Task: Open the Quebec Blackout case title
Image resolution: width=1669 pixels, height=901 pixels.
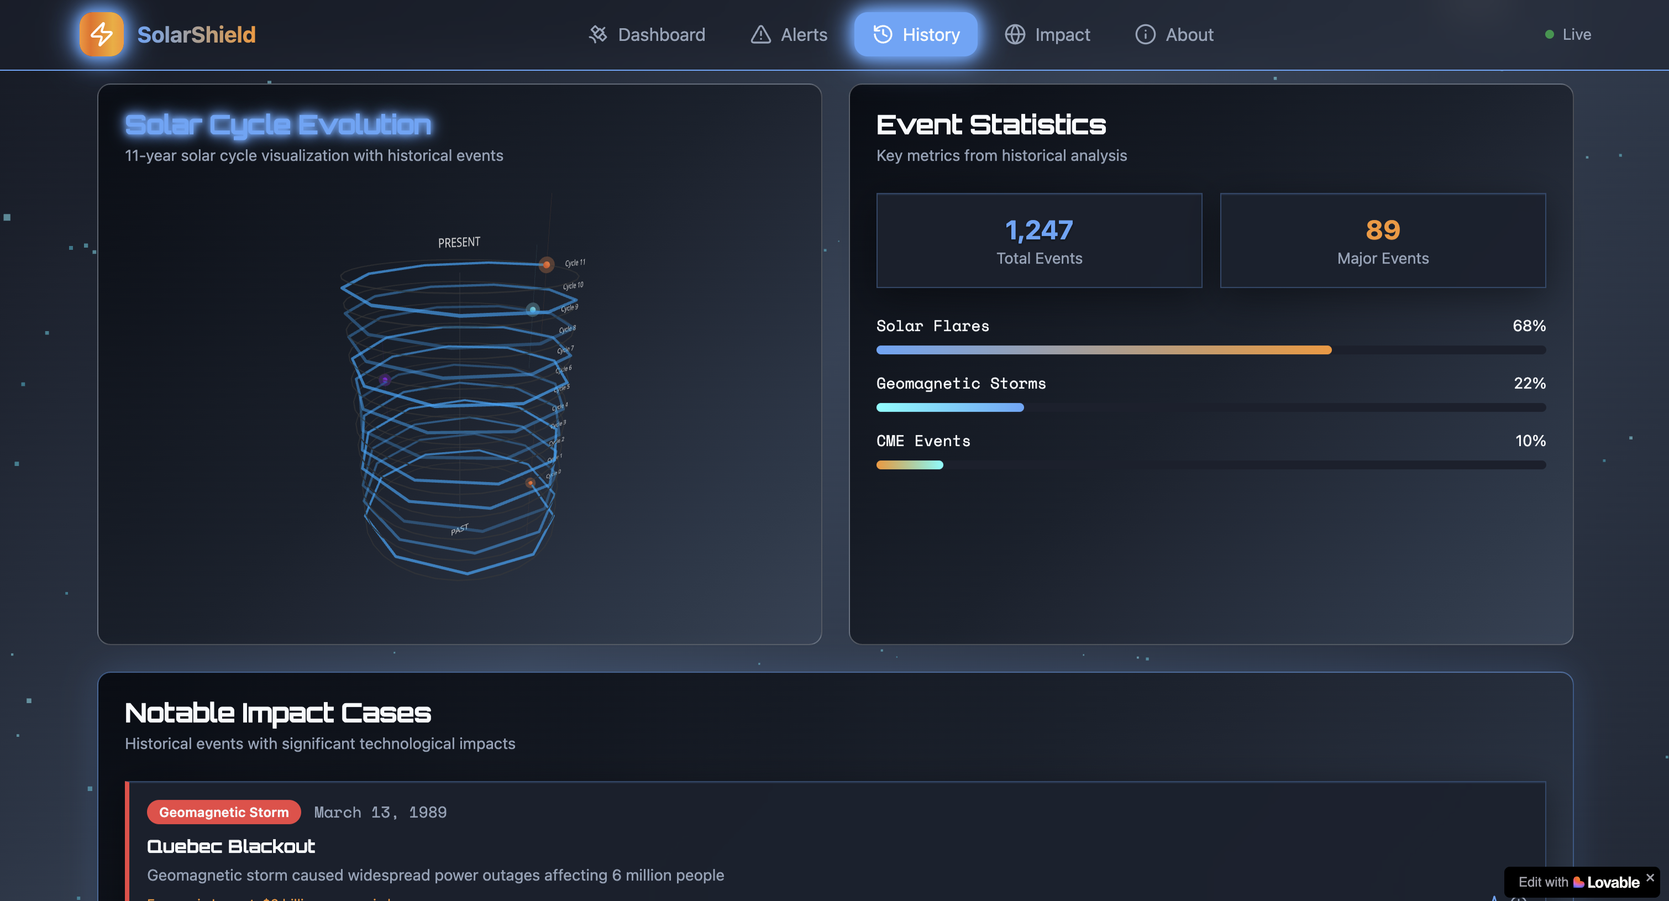Action: (x=230, y=846)
